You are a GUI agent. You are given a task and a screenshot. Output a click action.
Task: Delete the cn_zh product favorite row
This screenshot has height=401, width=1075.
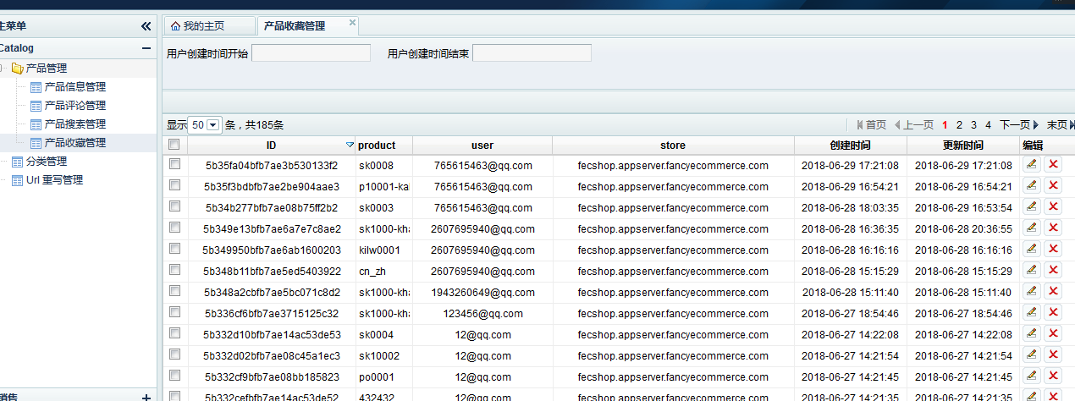tap(1053, 270)
